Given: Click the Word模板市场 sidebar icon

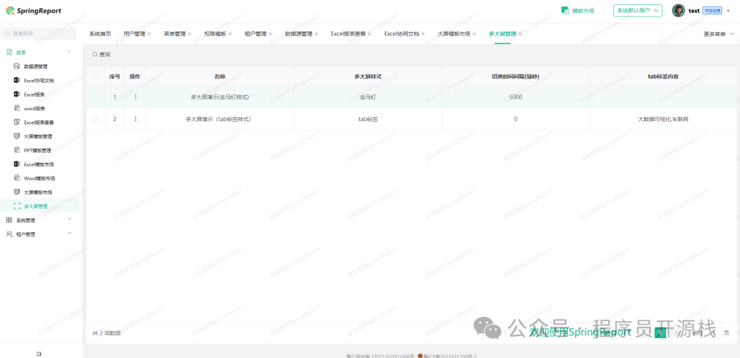Looking at the screenshot, I should [16, 178].
